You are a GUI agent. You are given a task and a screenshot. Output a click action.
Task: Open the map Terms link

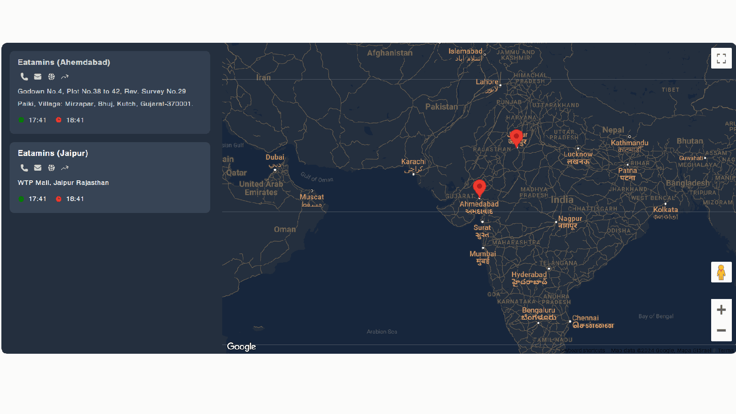click(725, 351)
